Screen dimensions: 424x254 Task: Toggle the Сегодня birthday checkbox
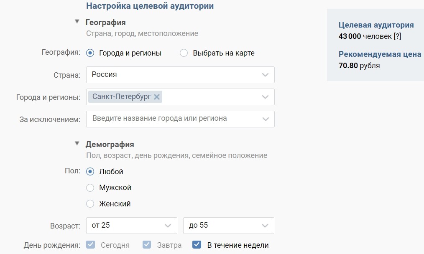(x=91, y=244)
